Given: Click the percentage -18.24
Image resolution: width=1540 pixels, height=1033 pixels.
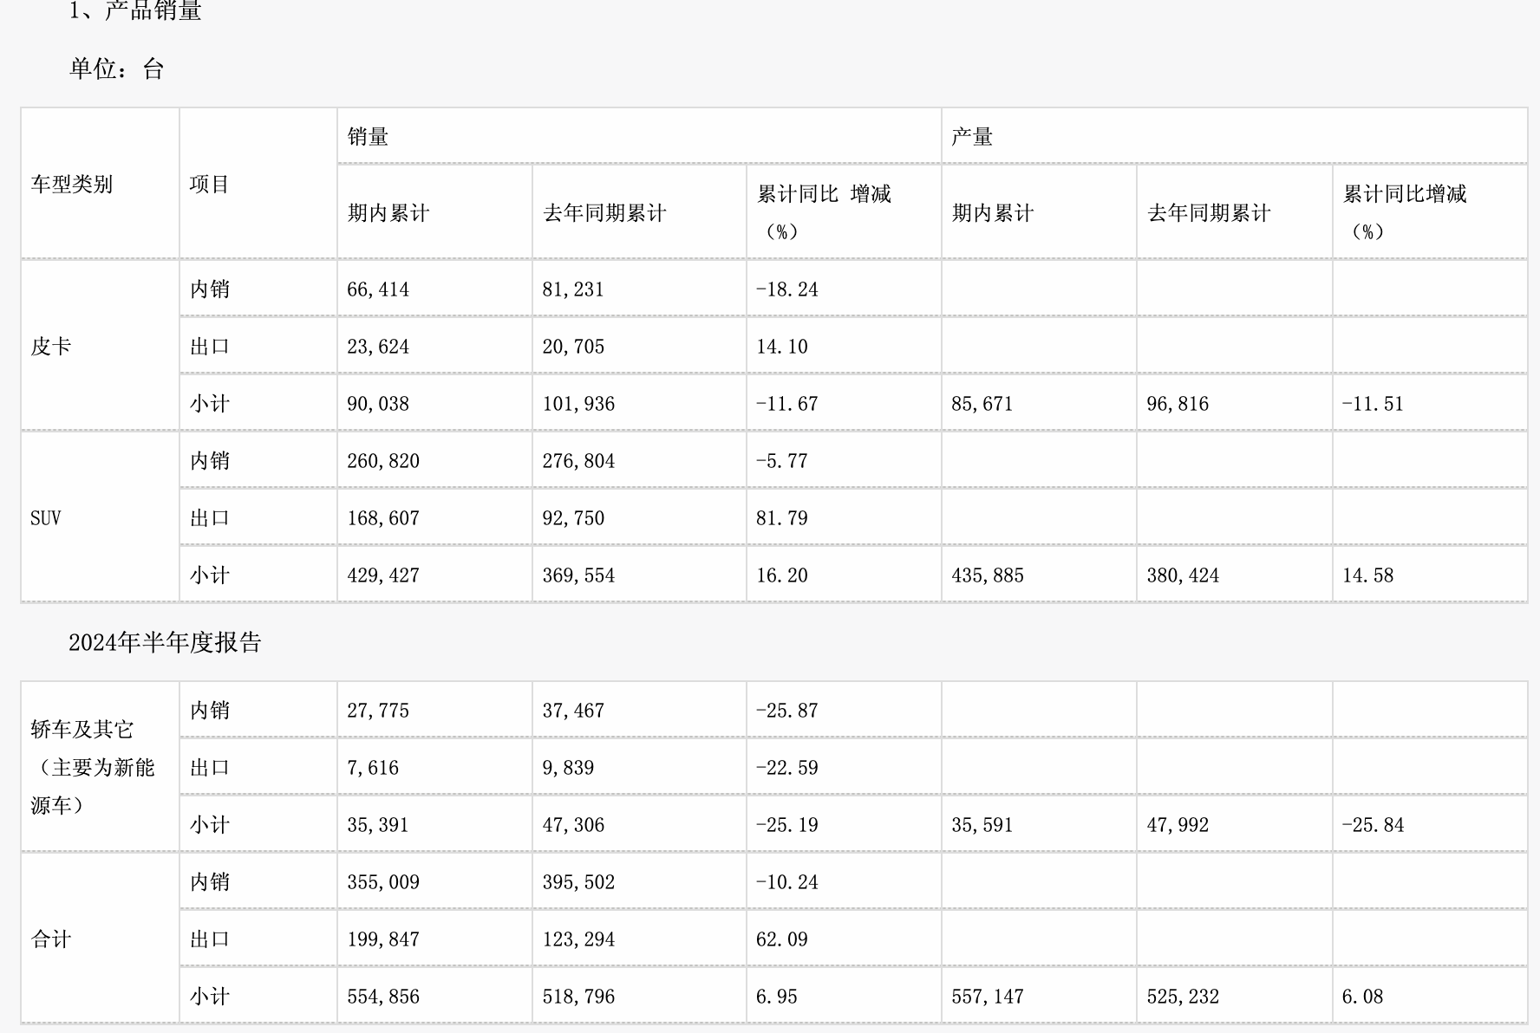Looking at the screenshot, I should click(x=787, y=289).
